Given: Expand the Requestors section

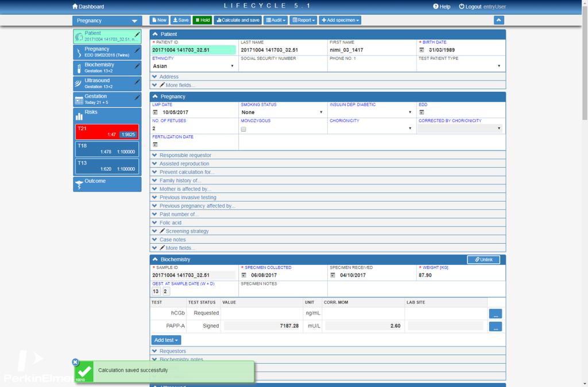Looking at the screenshot, I should (327, 351).
